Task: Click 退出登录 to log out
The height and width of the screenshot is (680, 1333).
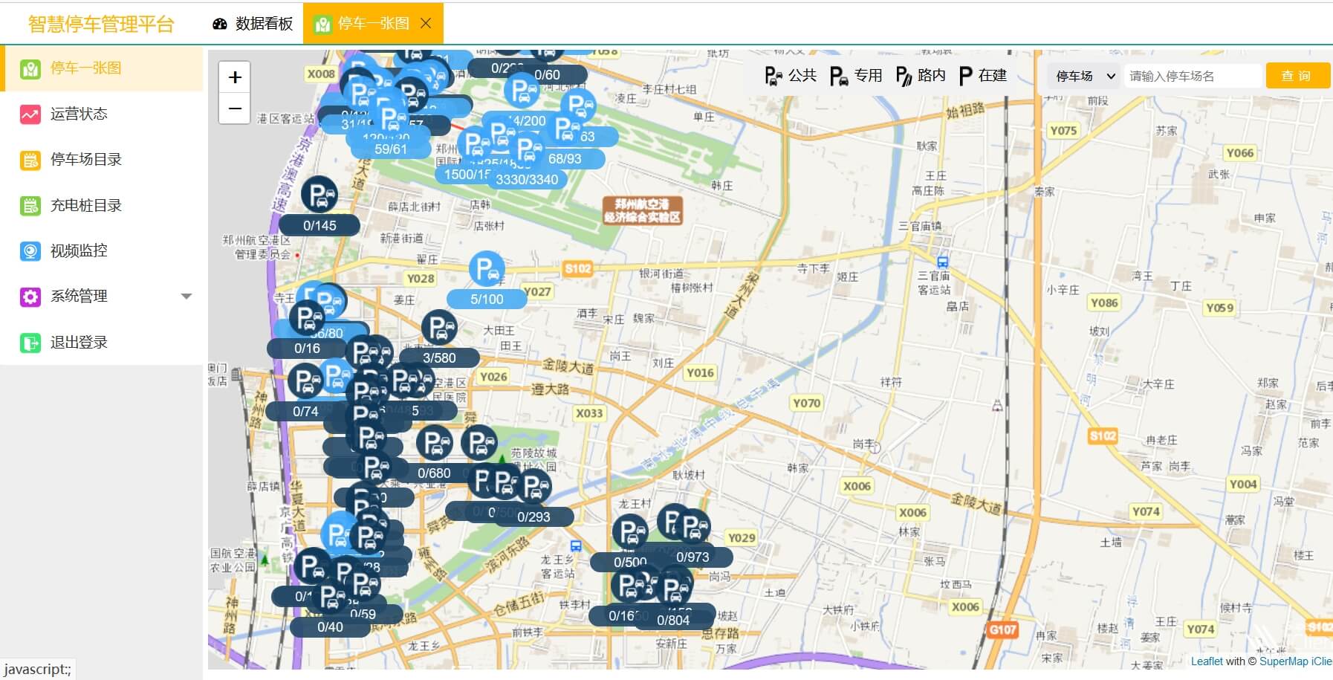Action: [x=102, y=343]
